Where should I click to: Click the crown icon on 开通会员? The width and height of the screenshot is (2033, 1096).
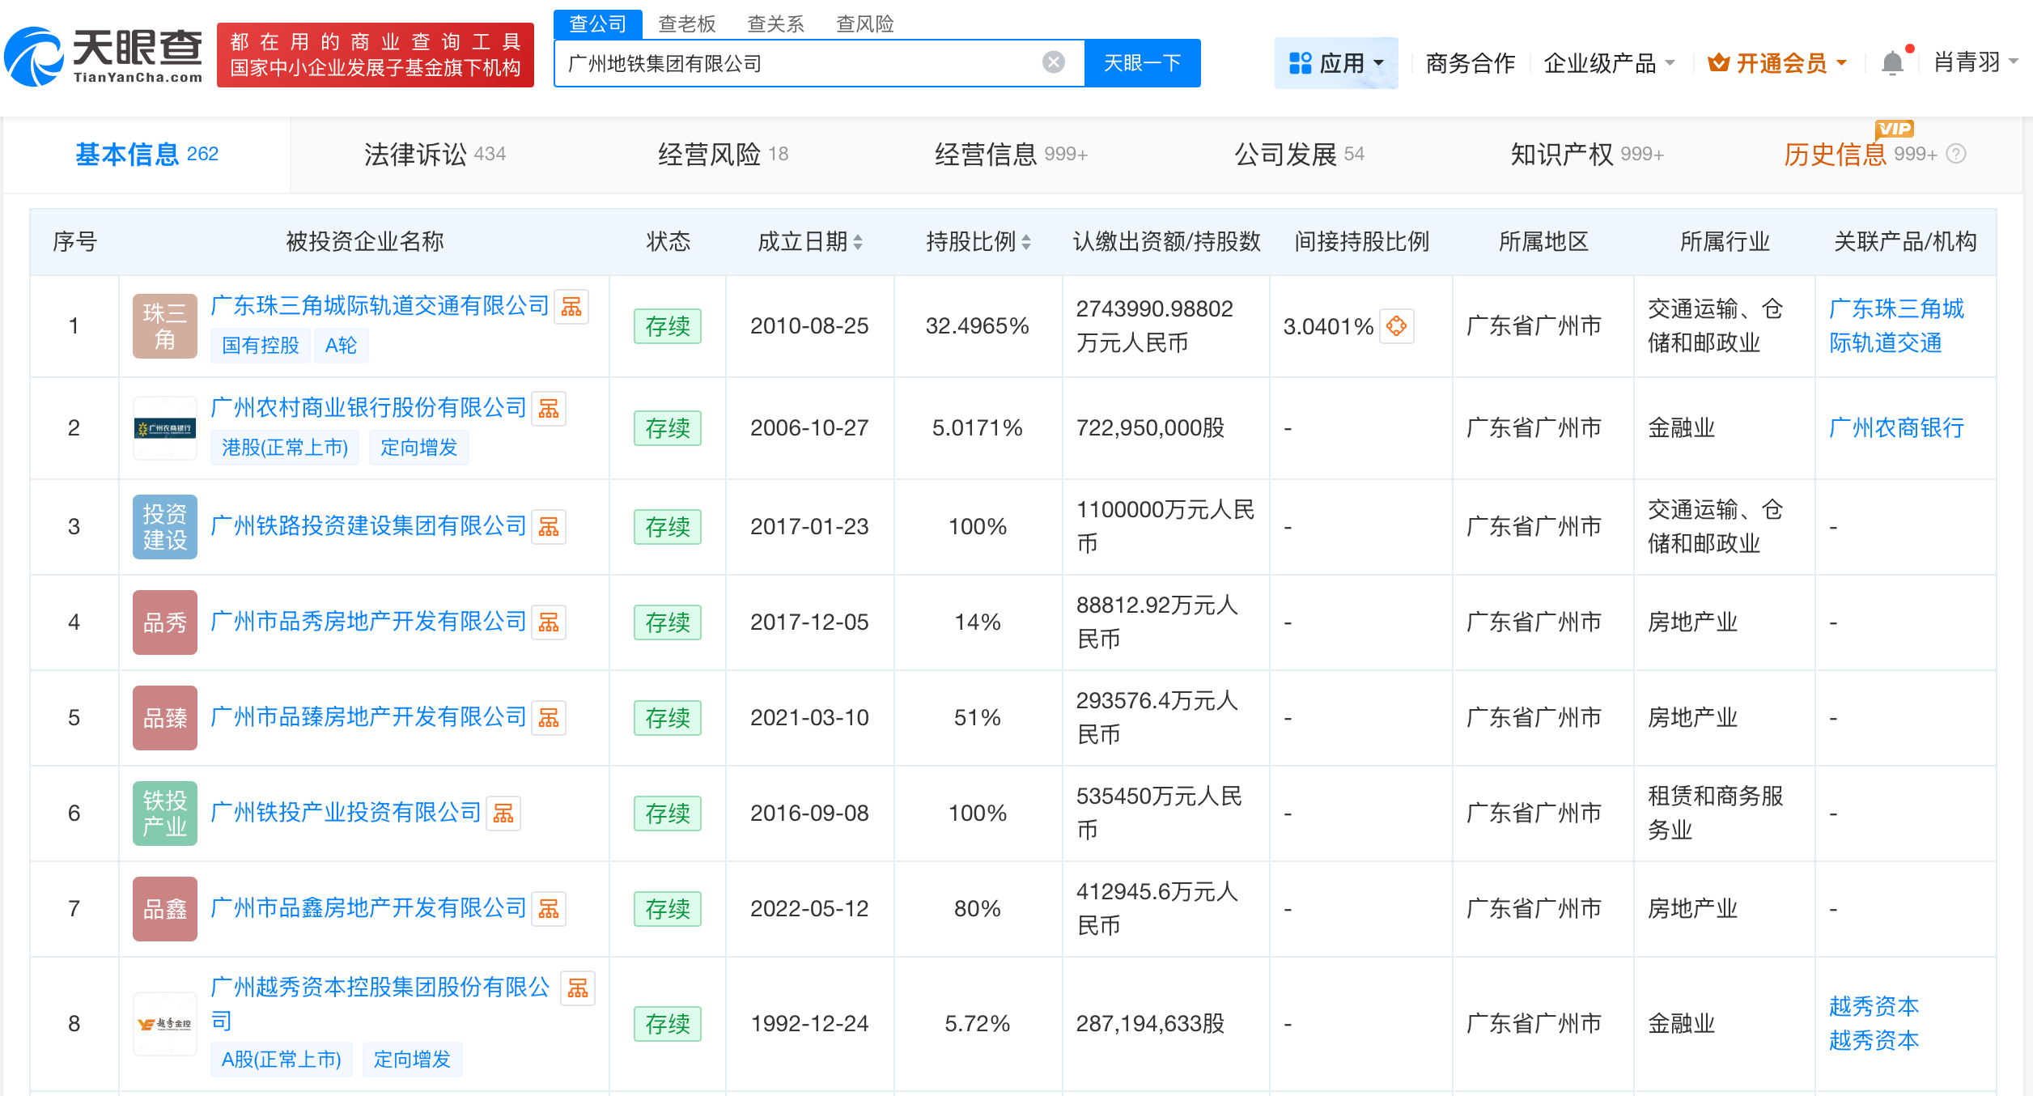click(1720, 62)
